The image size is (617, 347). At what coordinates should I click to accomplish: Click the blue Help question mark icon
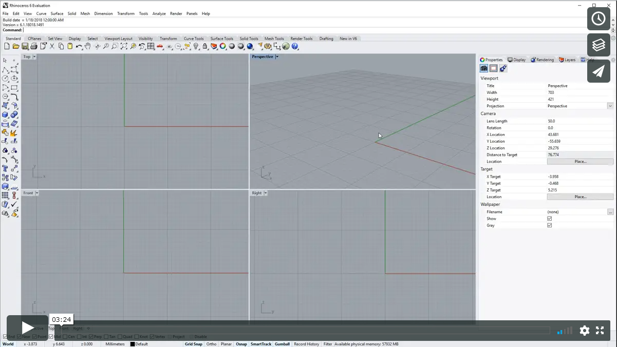coord(295,46)
